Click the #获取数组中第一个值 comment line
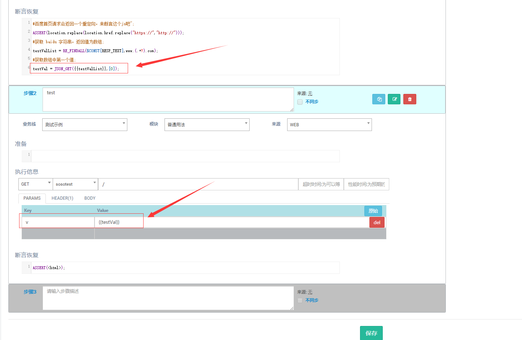Screen dimensions: 522x340 [54, 60]
